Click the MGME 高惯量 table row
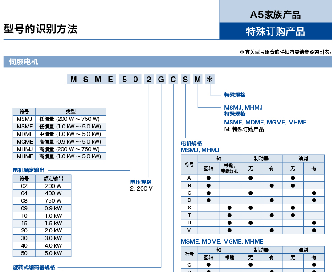This screenshot has height=272, width=334. pos(60,142)
